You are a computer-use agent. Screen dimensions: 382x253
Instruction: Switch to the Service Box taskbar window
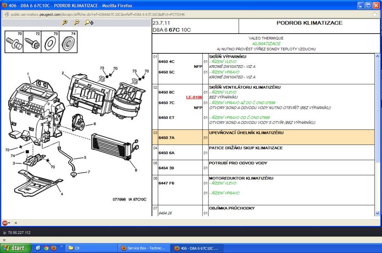point(144,248)
